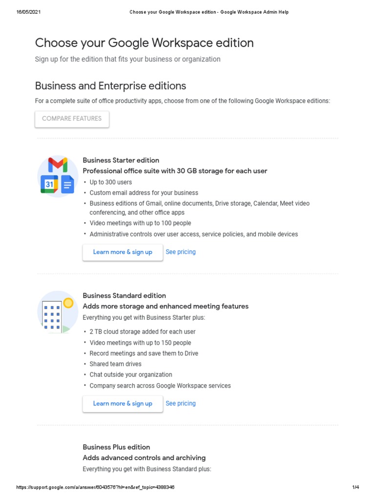Click the yellow sun in building illustration

tap(68, 303)
